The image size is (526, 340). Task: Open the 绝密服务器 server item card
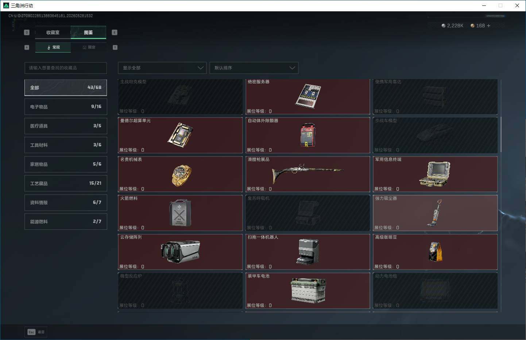[x=308, y=97]
